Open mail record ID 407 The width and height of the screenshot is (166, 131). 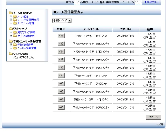(61, 91)
